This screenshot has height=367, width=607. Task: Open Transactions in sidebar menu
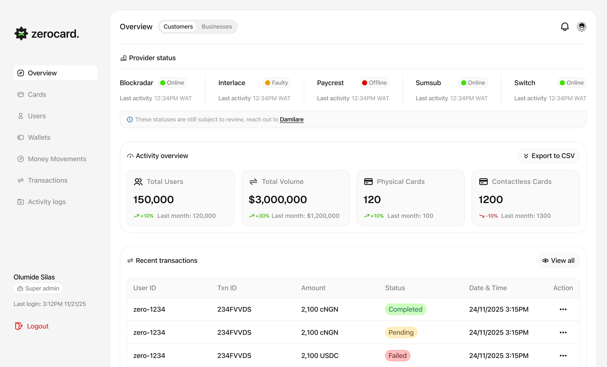pos(47,180)
